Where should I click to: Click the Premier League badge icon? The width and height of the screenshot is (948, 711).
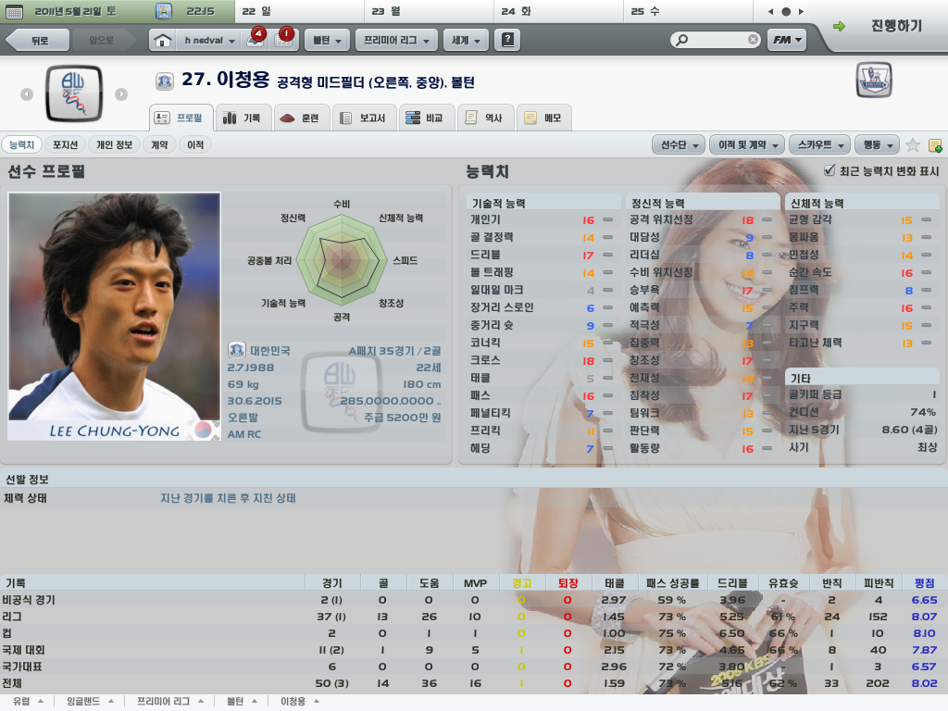(873, 81)
